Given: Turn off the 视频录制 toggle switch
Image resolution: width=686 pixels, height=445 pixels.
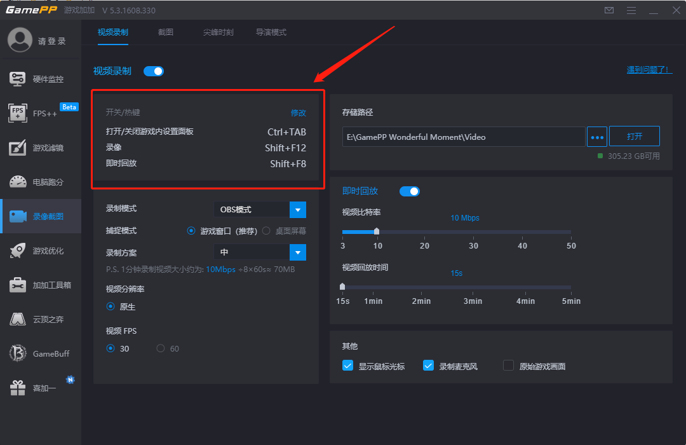Looking at the screenshot, I should pos(154,71).
